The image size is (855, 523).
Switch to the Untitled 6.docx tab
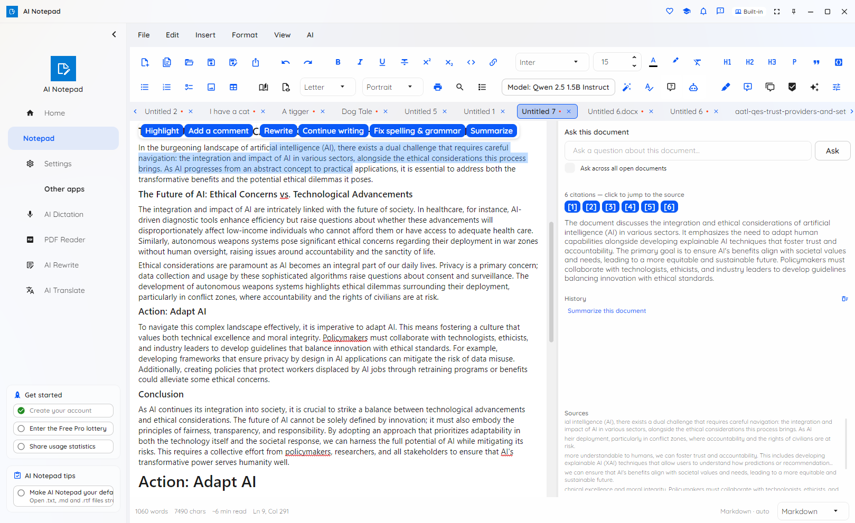point(613,111)
